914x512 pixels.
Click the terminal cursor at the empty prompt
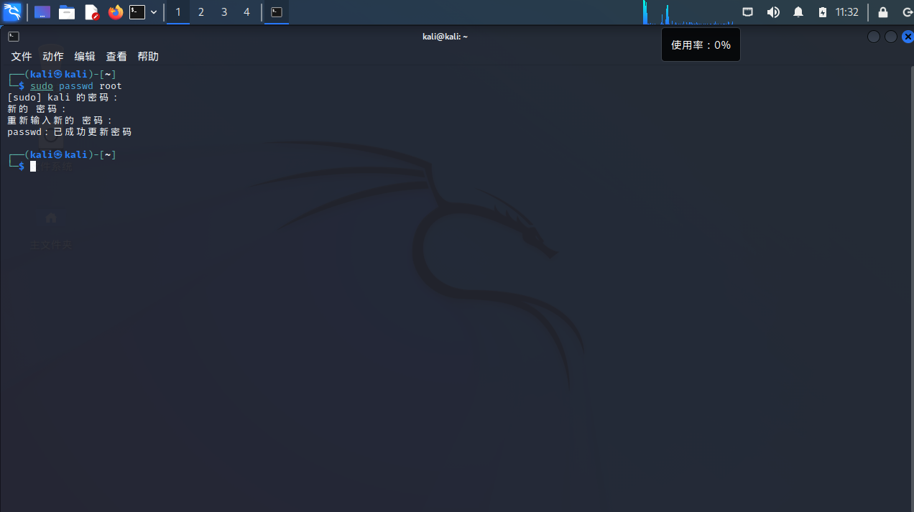click(33, 167)
